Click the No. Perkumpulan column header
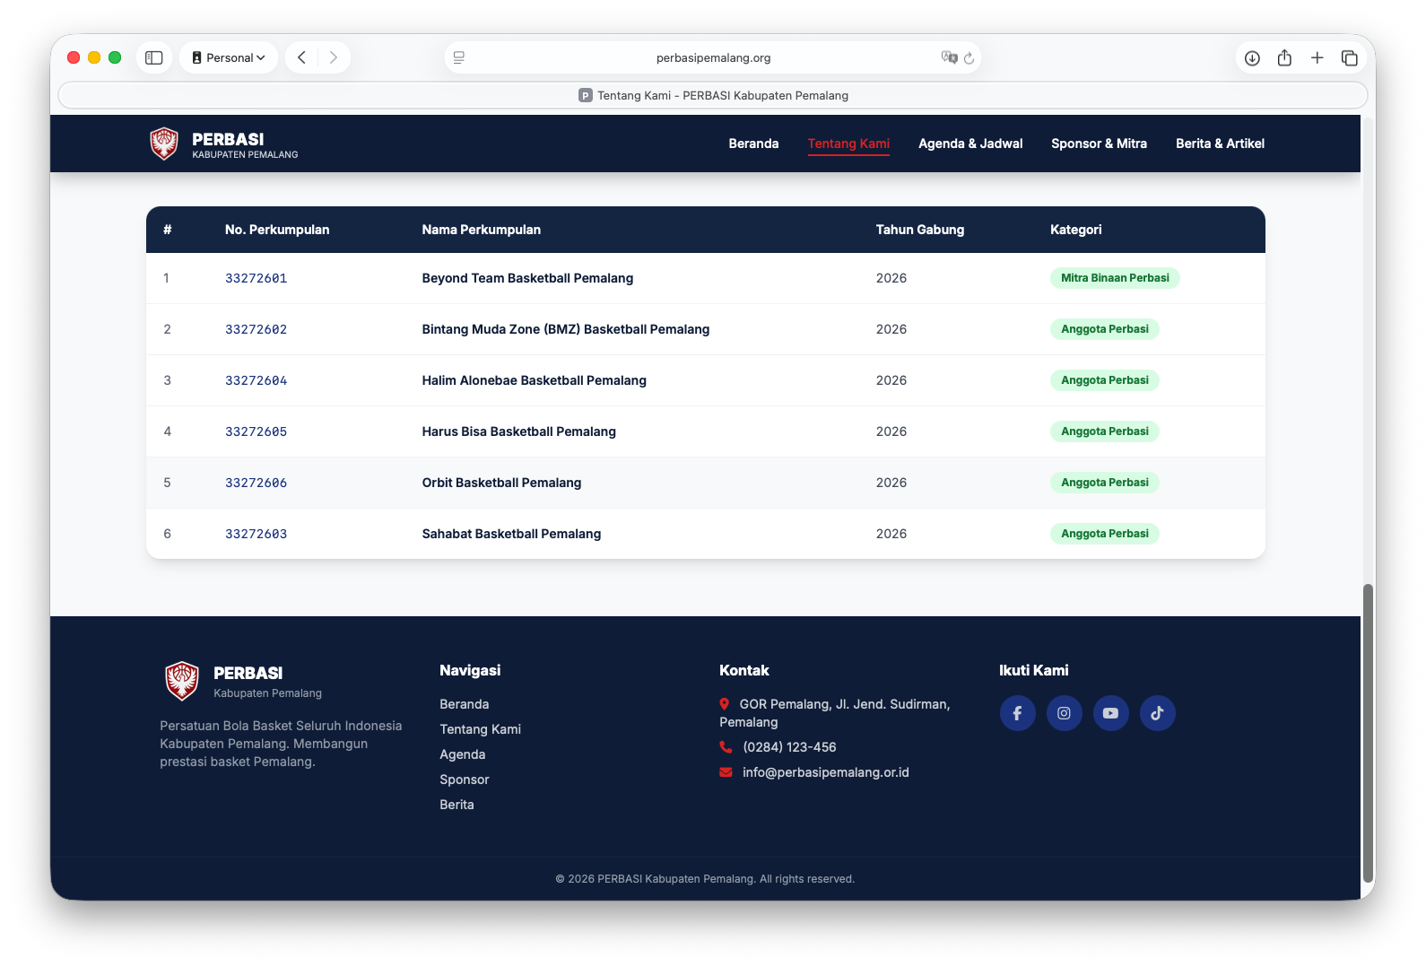1426x967 pixels. tap(276, 230)
